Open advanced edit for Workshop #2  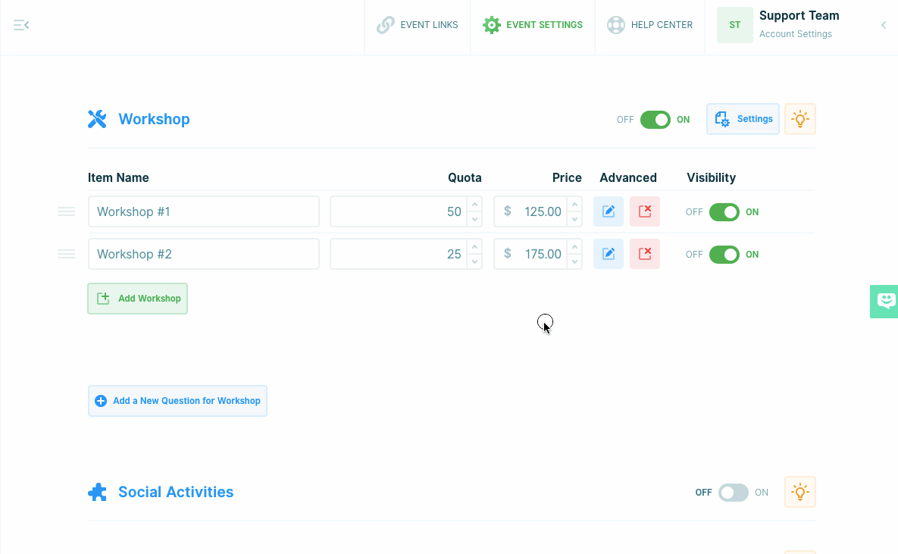pyautogui.click(x=608, y=254)
